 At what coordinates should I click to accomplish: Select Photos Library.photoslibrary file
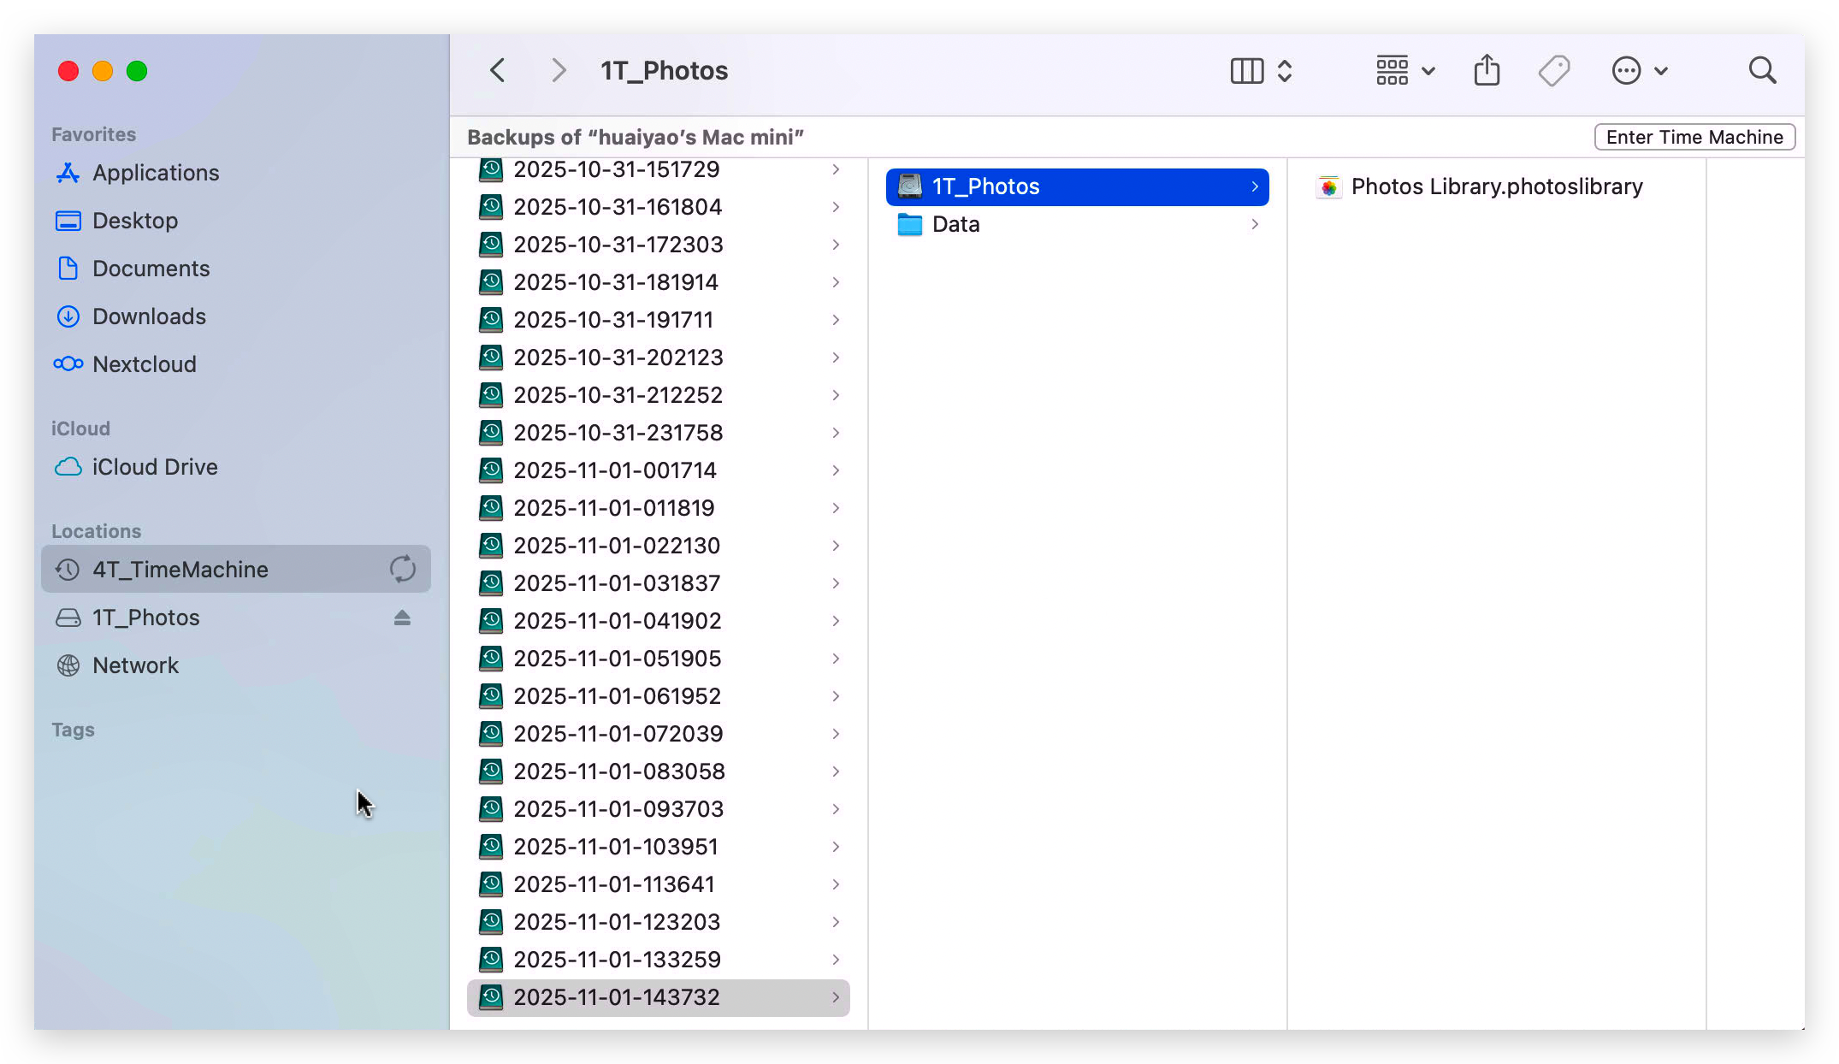(1496, 186)
